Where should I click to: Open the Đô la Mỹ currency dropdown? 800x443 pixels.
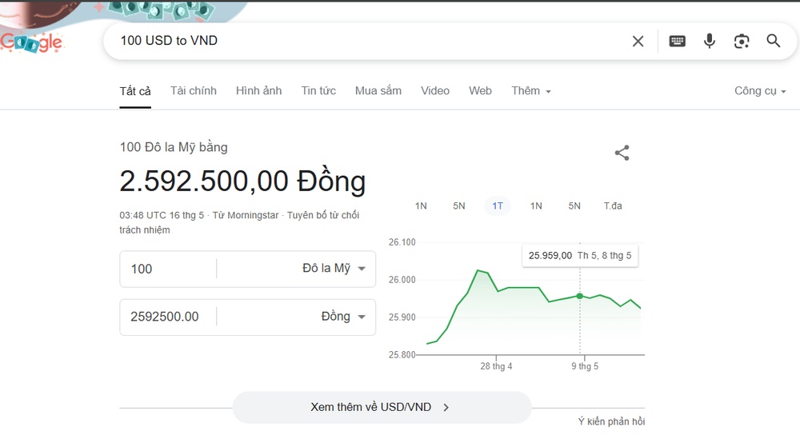click(334, 268)
